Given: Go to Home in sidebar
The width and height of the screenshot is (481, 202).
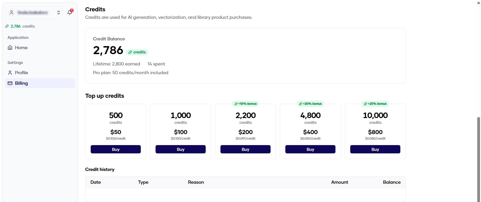Looking at the screenshot, I should point(40,48).
